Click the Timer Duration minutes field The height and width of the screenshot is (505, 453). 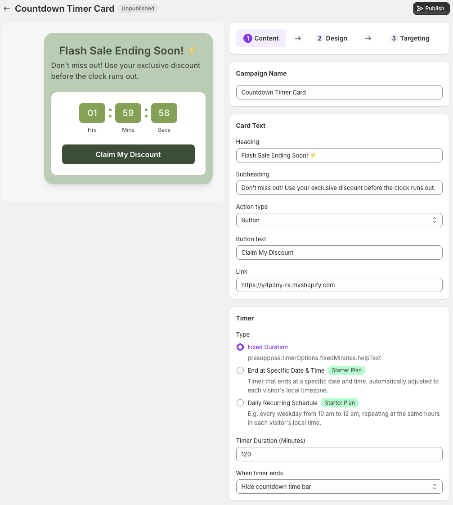tap(339, 454)
